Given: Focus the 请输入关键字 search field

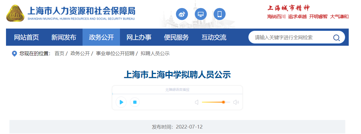Looking at the screenshot, I should click(291, 37).
